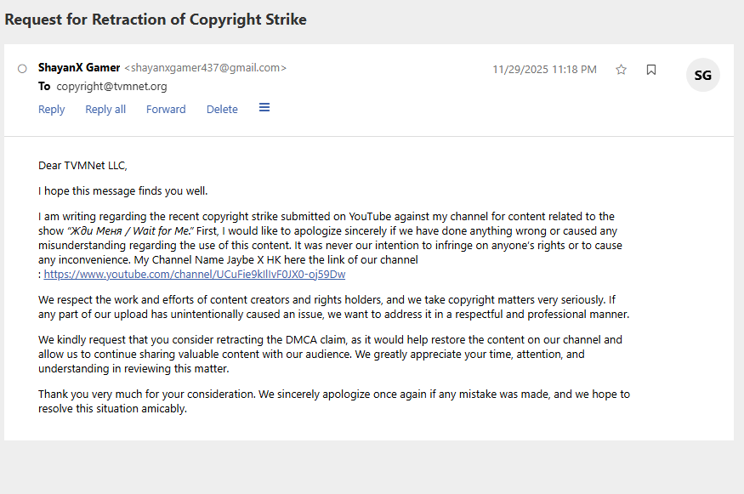The height and width of the screenshot is (494, 744).
Task: Click the "Dear TVMNet LLC" greeting
Action: click(x=82, y=166)
